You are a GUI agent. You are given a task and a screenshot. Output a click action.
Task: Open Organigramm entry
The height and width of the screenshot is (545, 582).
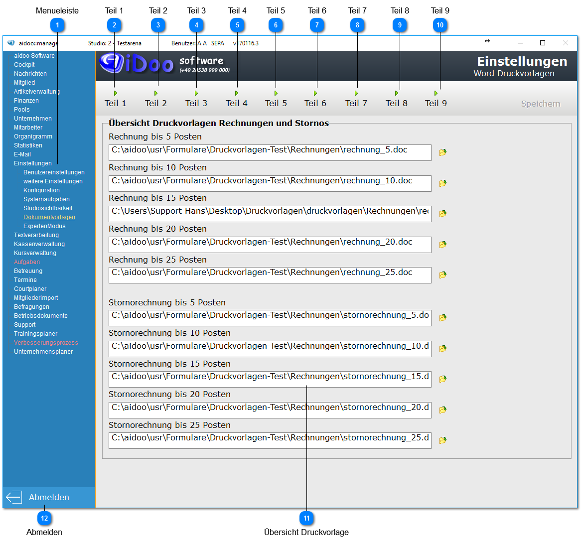coord(33,136)
